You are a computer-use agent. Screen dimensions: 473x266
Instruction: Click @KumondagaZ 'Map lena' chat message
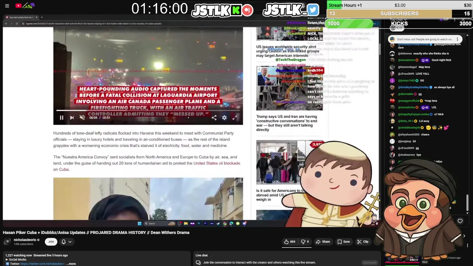[x=410, y=67]
